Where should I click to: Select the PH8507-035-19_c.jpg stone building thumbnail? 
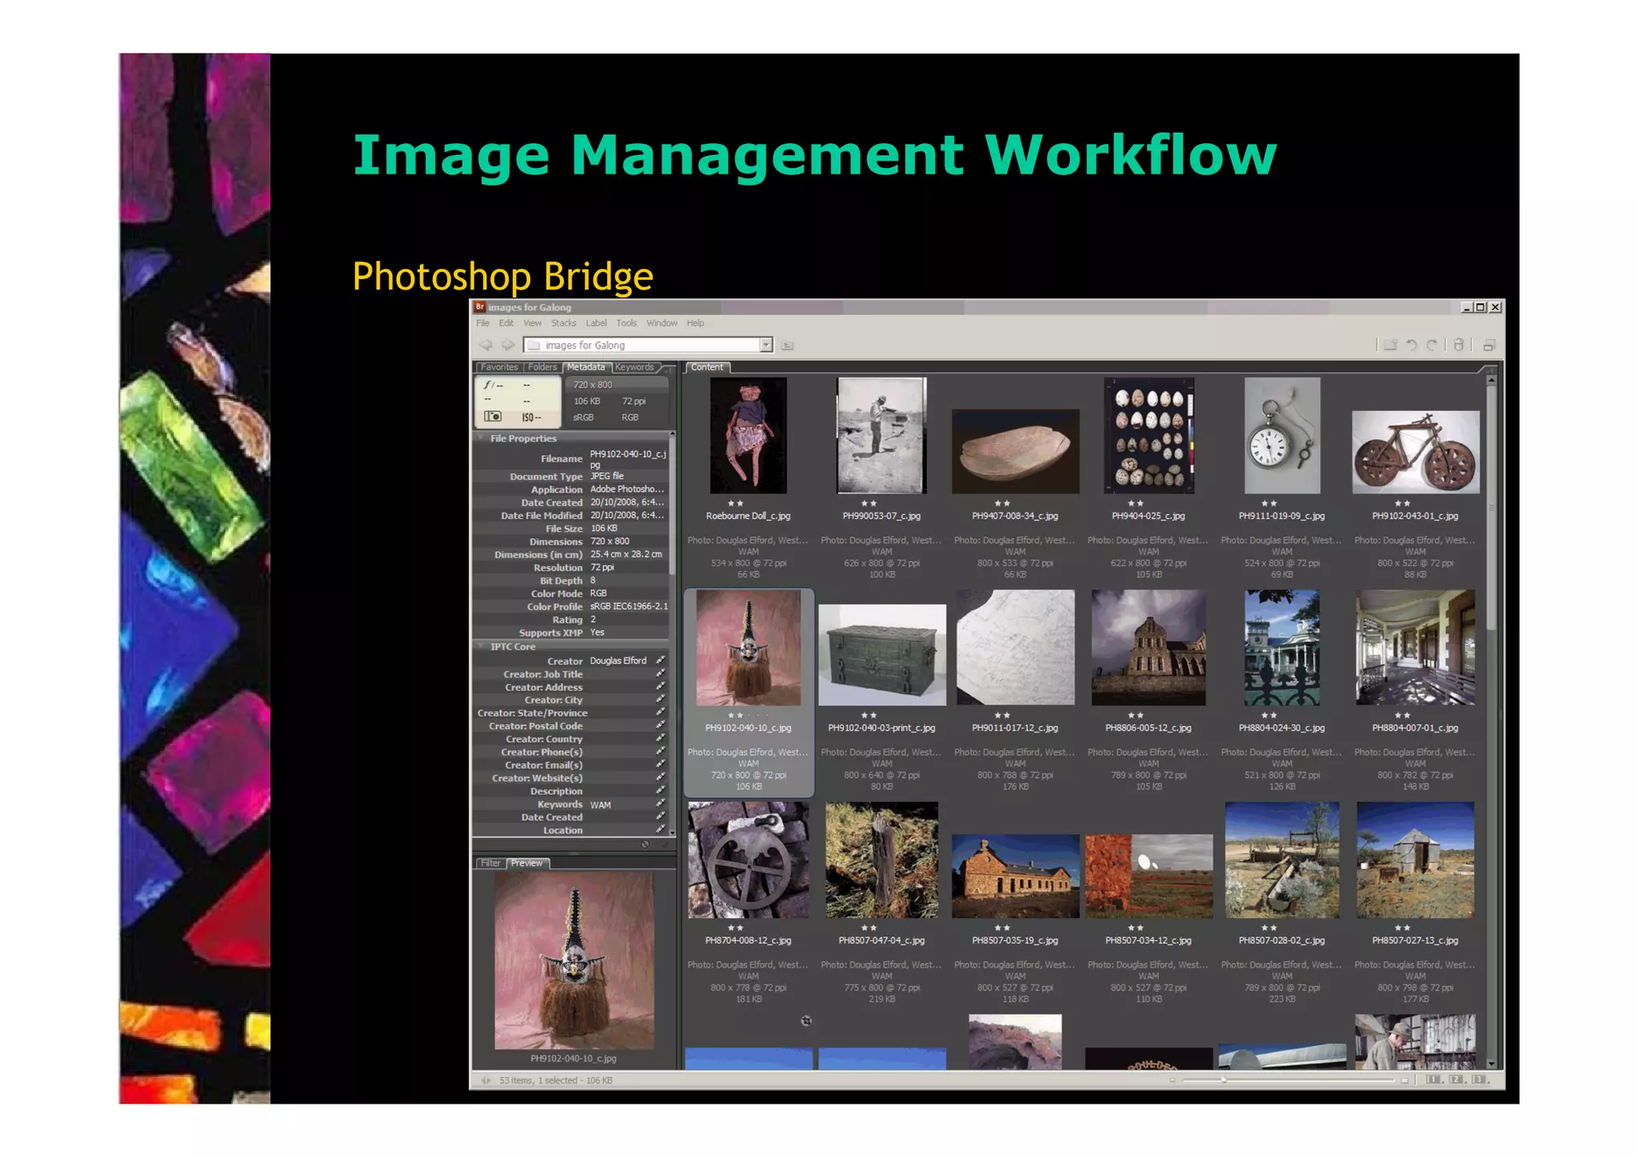(1015, 876)
